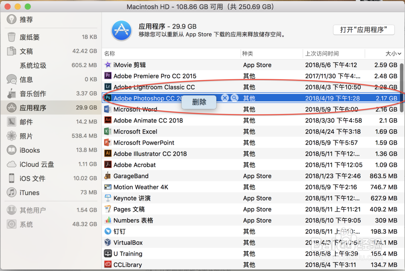
Task: Click the delete (x) icon on Photoshop row
Action: [x=225, y=98]
